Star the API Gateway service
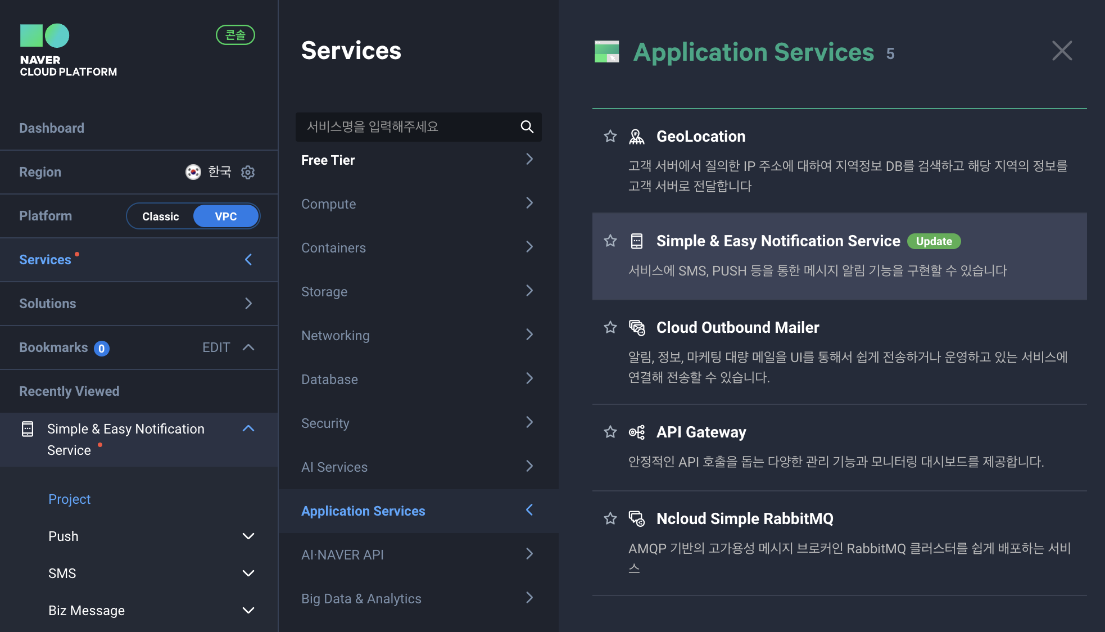 (x=610, y=432)
